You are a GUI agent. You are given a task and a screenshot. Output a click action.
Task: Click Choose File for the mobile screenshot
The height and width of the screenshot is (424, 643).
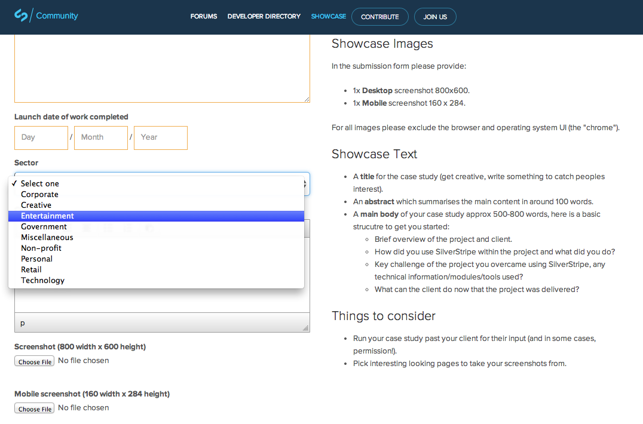[35, 408]
